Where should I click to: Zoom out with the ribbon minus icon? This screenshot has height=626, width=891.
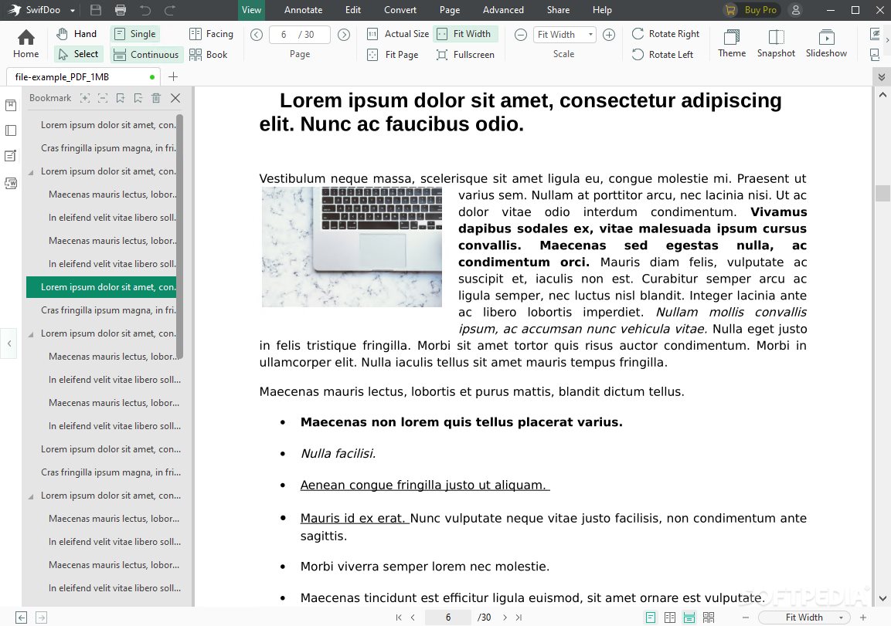(521, 35)
